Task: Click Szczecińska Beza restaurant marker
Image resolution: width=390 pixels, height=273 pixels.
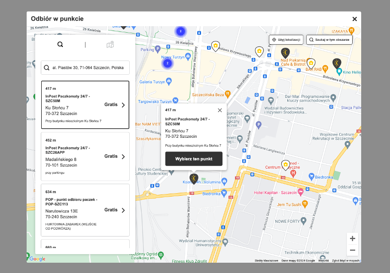Action: pos(228,94)
